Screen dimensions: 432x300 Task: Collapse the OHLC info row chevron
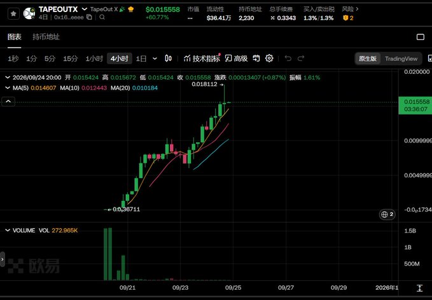pos(8,78)
